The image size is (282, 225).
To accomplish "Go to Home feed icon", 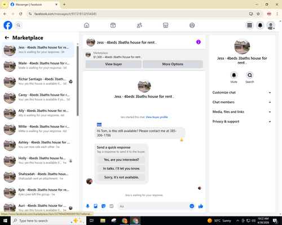I will point(86,25).
